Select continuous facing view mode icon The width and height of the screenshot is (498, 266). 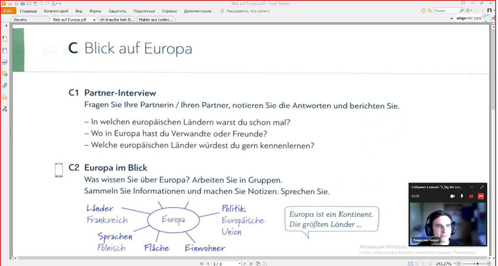pos(430,263)
